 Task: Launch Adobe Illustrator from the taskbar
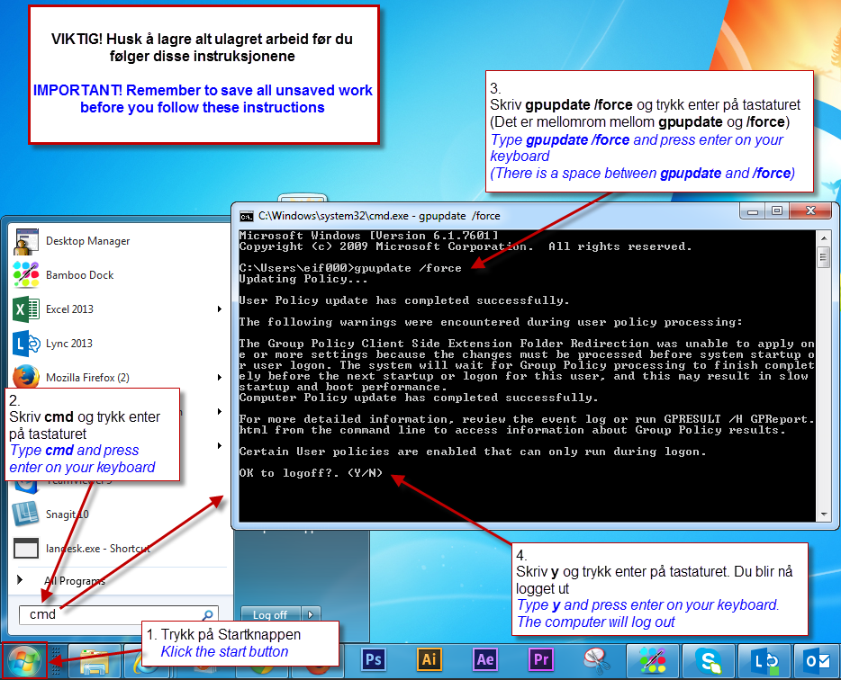pos(430,661)
